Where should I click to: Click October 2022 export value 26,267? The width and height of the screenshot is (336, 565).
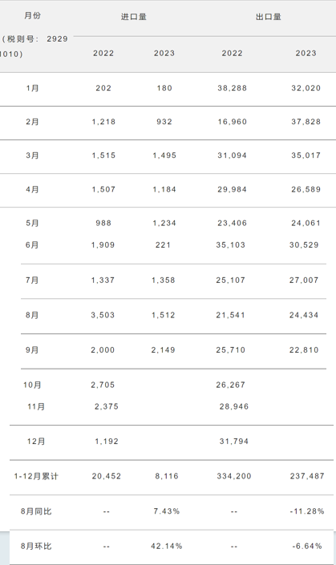231,385
